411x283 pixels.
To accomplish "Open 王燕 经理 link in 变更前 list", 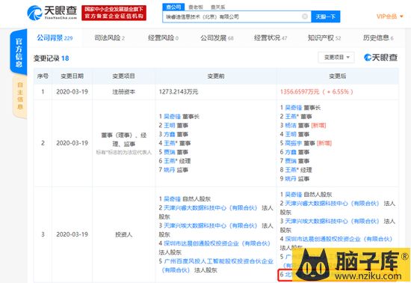I will coord(170,161).
